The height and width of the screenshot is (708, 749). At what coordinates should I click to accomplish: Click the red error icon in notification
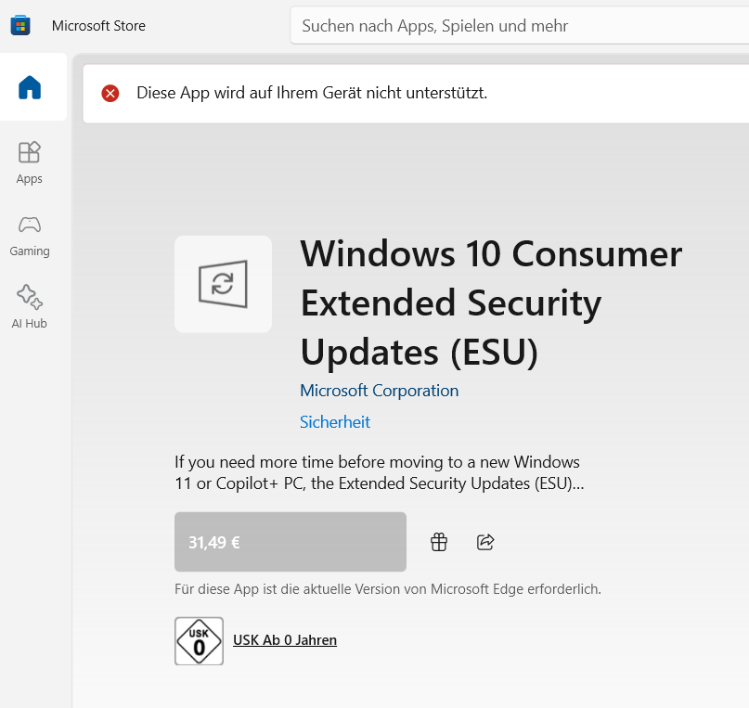pos(110,93)
